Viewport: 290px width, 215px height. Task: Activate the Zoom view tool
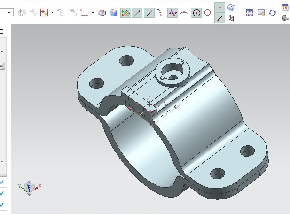point(249,13)
